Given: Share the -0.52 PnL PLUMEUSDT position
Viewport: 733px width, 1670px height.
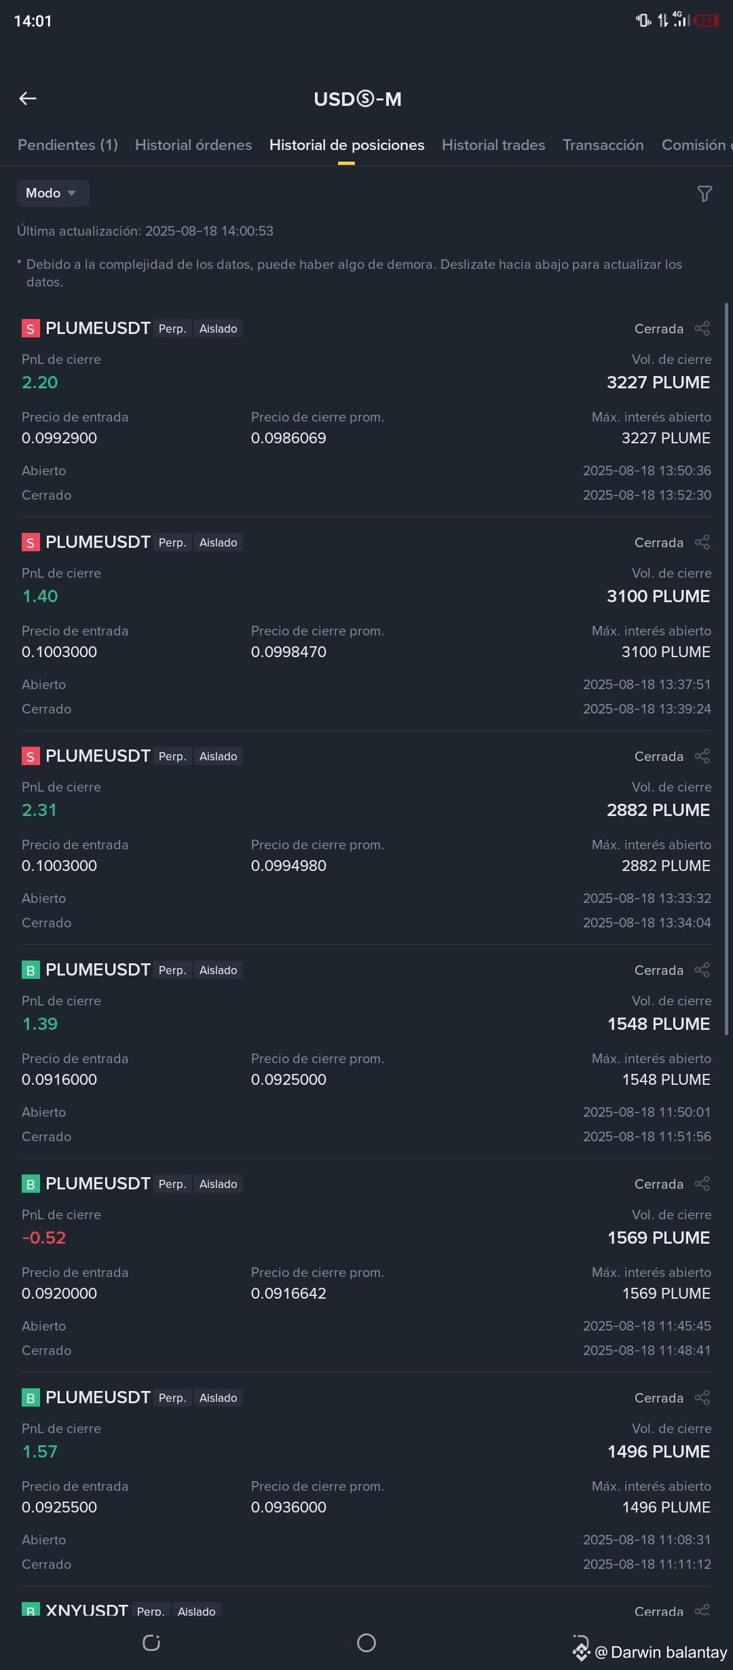Looking at the screenshot, I should [702, 1184].
